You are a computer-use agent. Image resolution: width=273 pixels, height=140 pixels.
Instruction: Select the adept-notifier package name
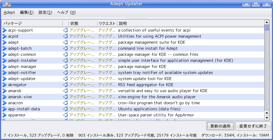pos(22,73)
